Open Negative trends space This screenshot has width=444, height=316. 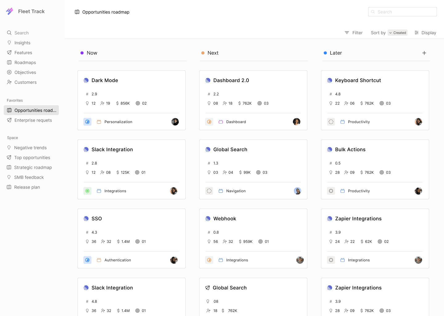[x=27, y=148]
